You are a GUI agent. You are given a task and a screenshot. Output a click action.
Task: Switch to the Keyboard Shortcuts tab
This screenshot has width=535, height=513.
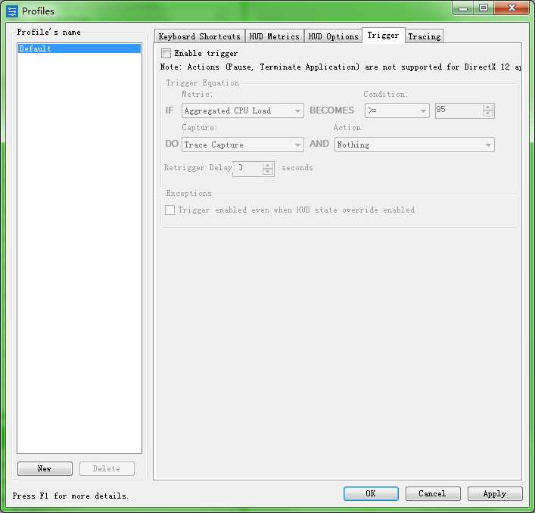click(200, 36)
